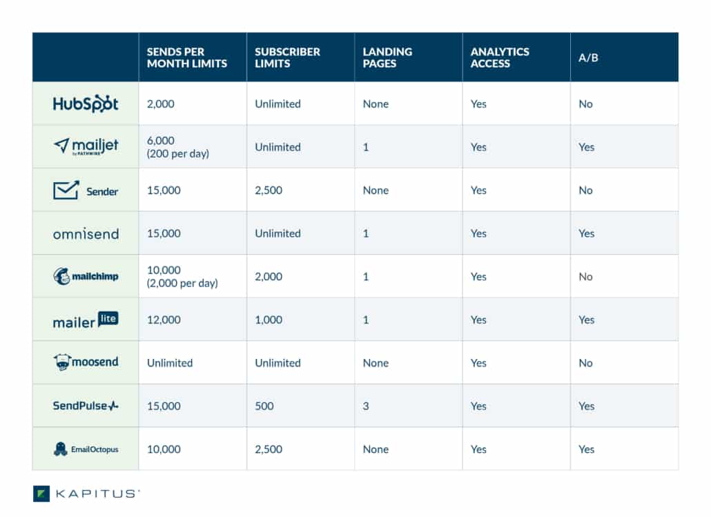This screenshot has height=517, width=711.
Task: Select the MailerLite logo
Action: 86,320
